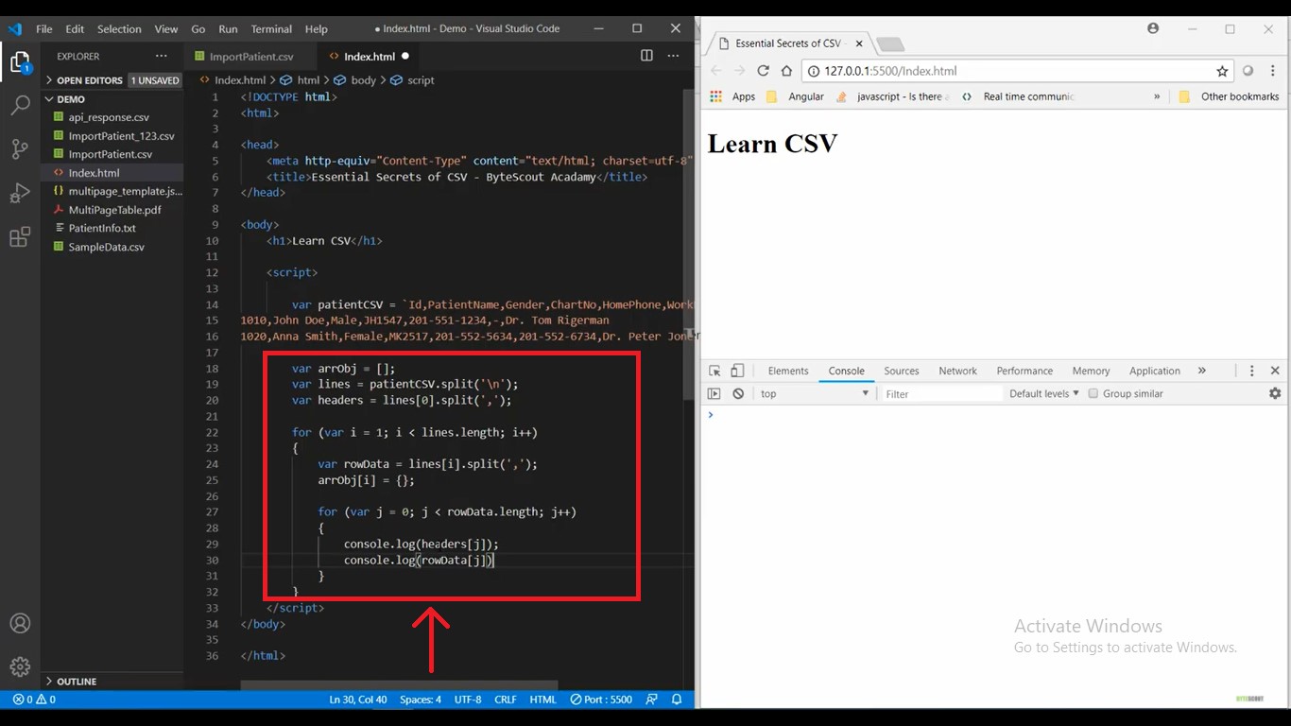Click the CRLF end of line setting

505,700
